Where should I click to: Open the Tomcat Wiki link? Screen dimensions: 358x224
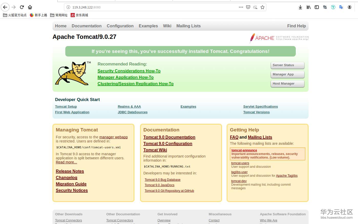(155, 150)
